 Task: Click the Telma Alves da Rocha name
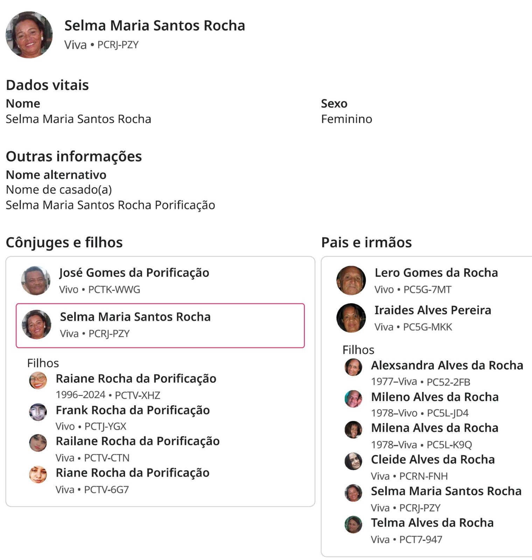(432, 523)
